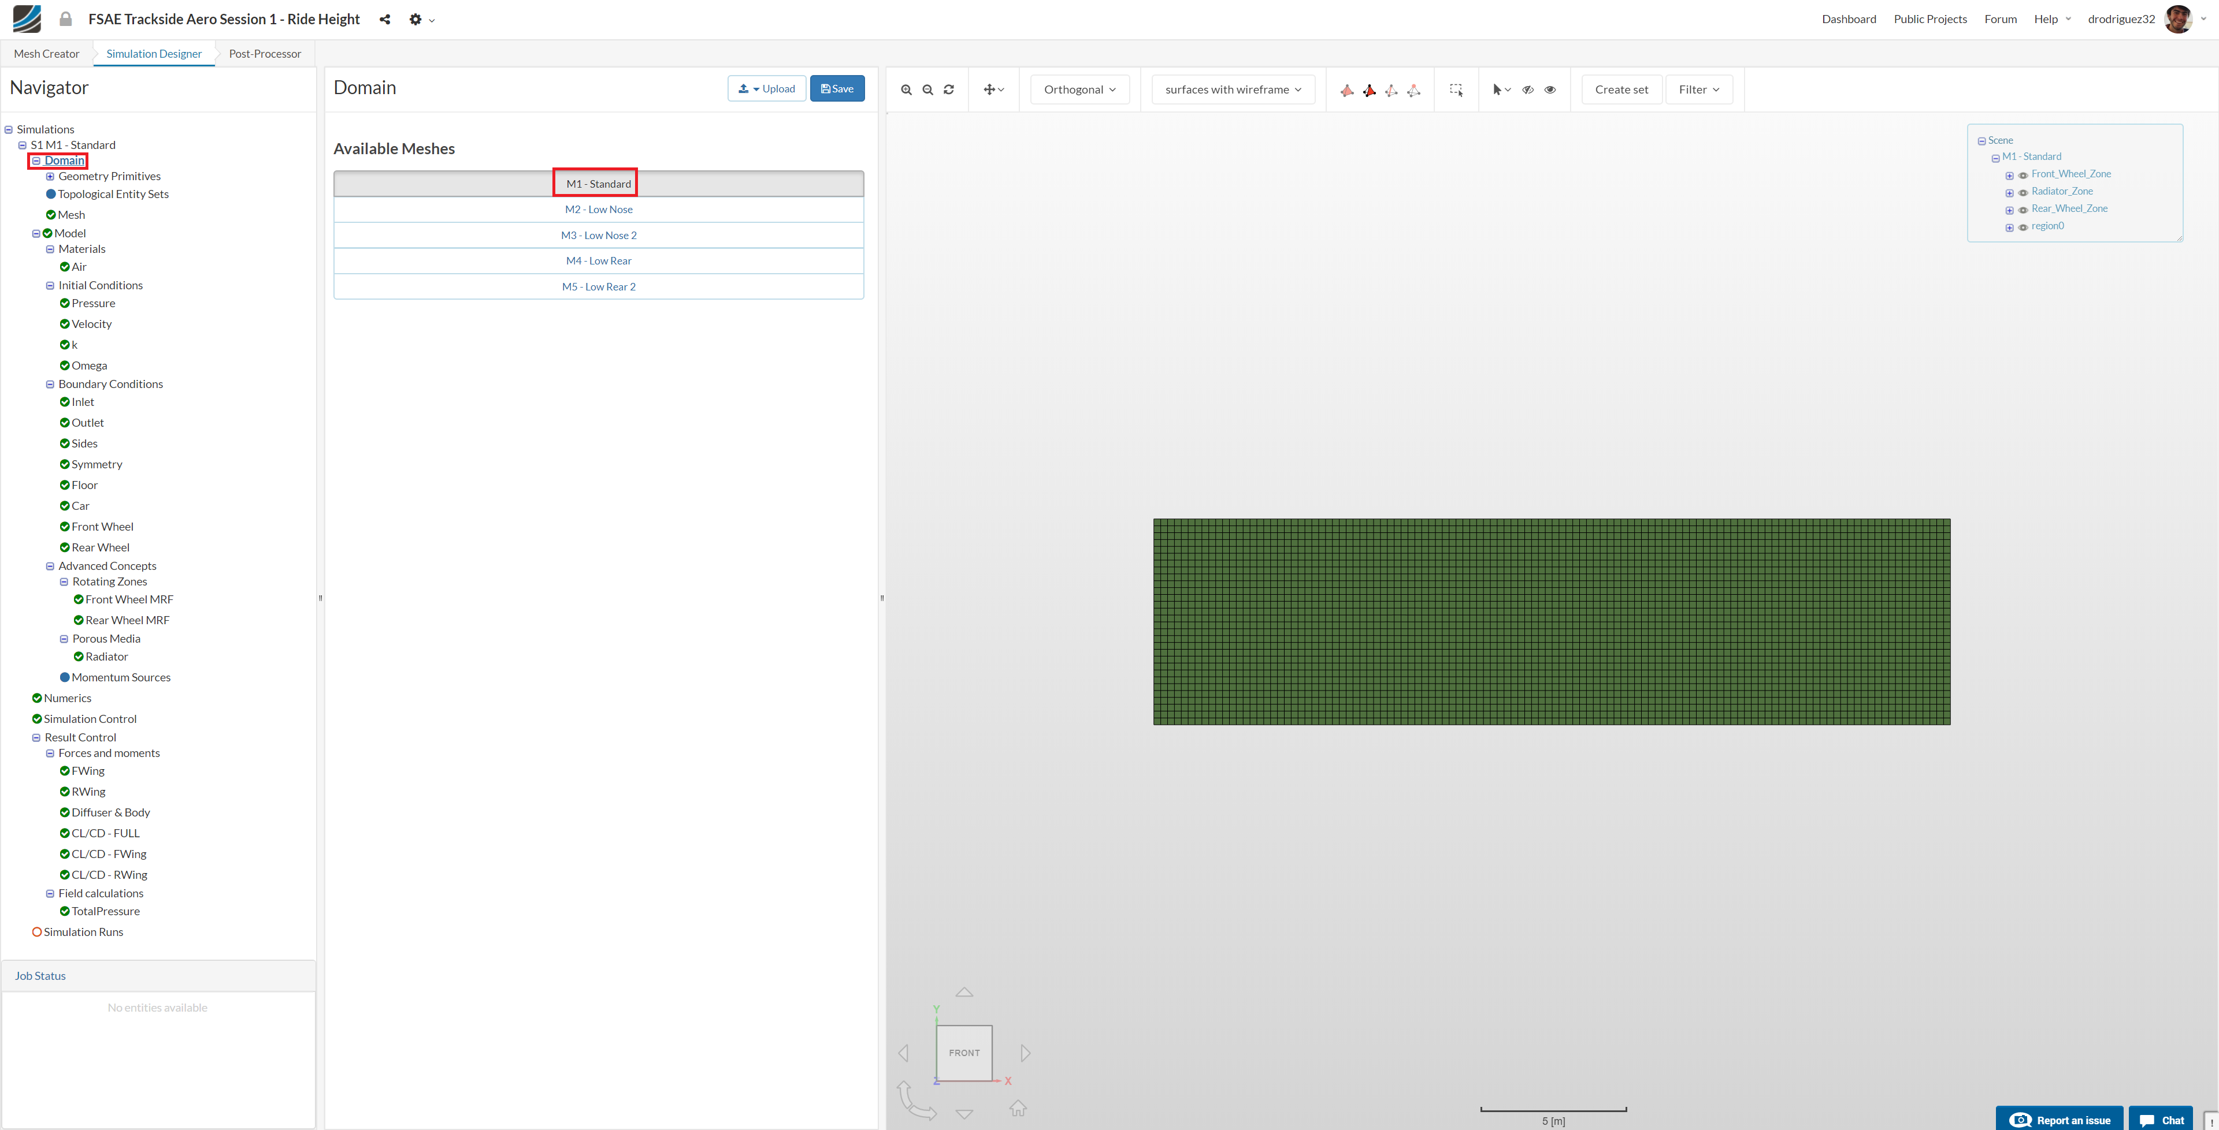
Task: Click the FRONT face of orientation cube
Action: pos(964,1053)
